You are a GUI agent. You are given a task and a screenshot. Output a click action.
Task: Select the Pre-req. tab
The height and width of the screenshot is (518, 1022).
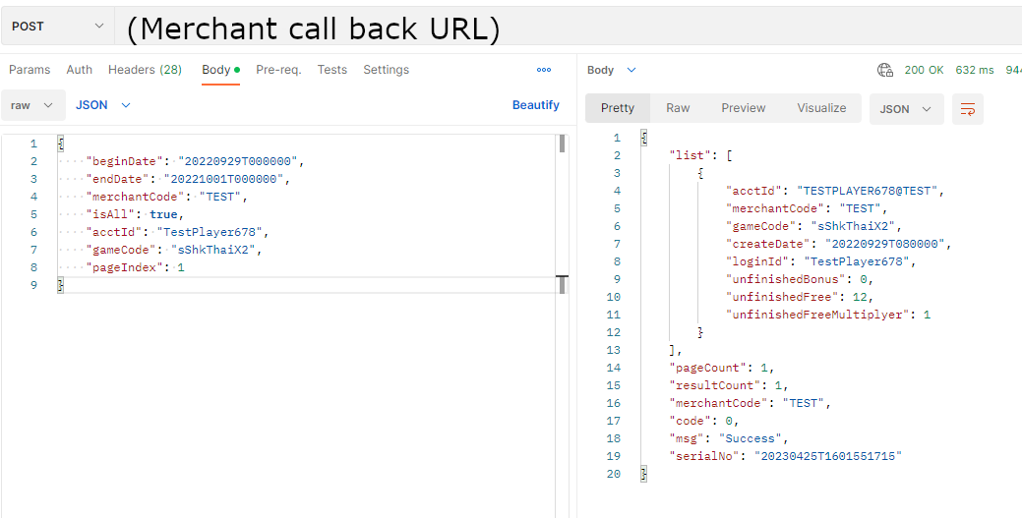click(x=278, y=70)
